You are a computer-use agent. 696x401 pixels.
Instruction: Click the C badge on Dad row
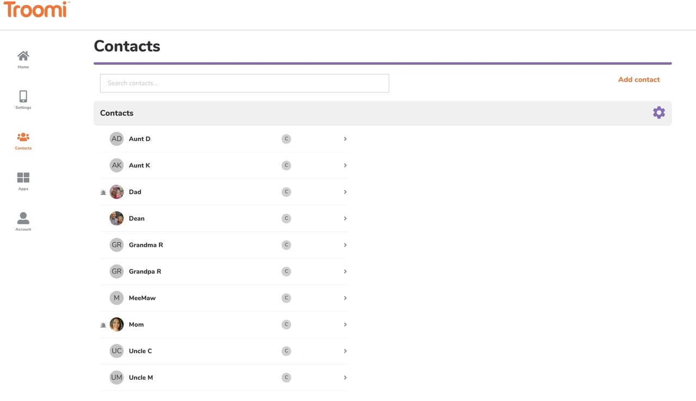tap(286, 192)
